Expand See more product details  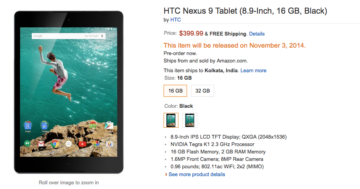tap(196, 174)
